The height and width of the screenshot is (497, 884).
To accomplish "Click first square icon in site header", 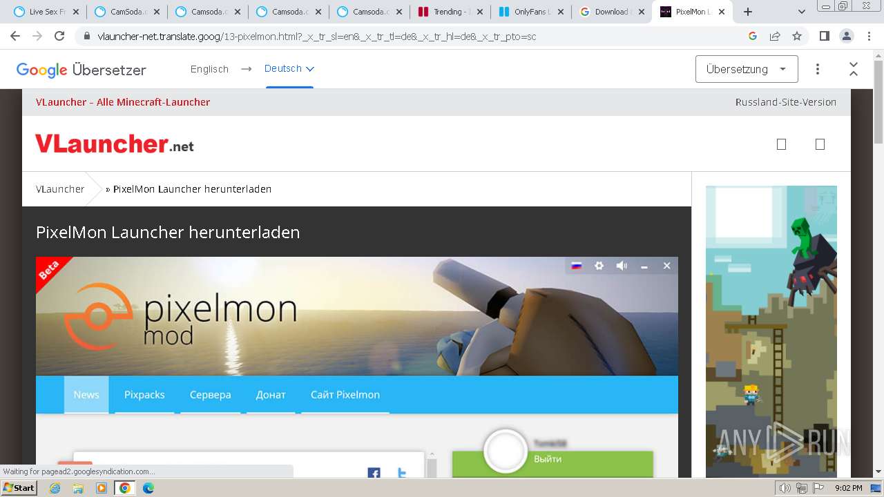I will [782, 144].
